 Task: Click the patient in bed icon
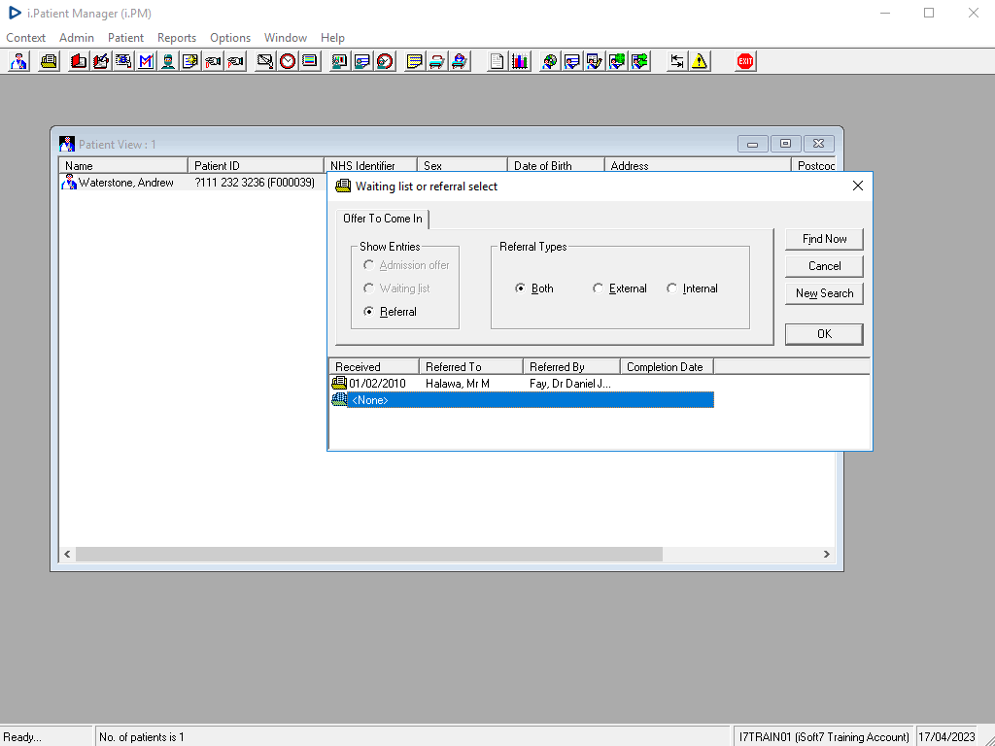[x=460, y=61]
